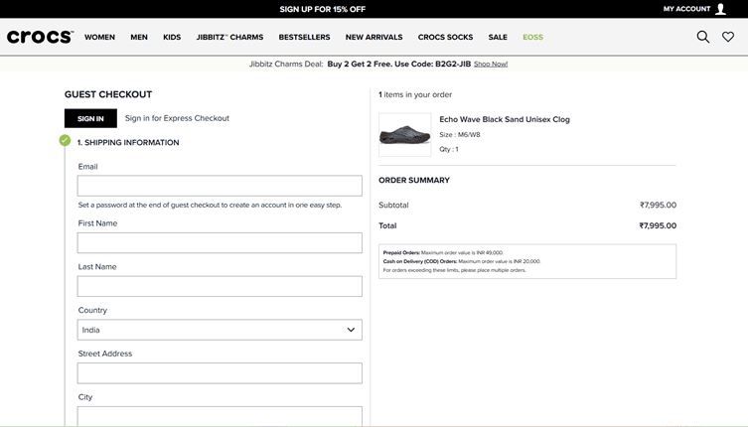Focus the Email input field
Screen dimensions: 748x427
click(220, 186)
